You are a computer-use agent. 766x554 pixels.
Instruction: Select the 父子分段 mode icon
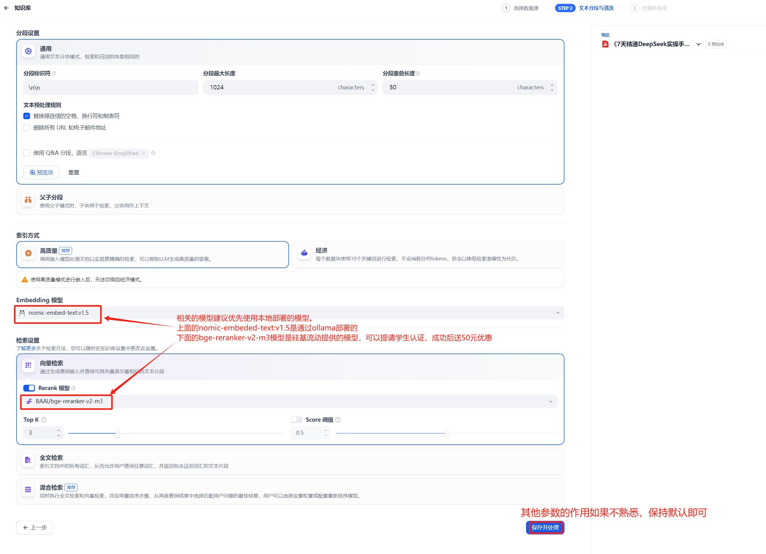click(28, 200)
